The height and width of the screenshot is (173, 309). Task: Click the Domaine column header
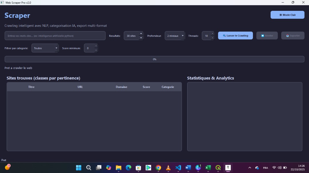(121, 87)
